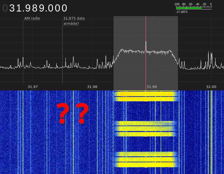
Task: Click the bottom yellow burst in the waterfall
Action: pyautogui.click(x=145, y=159)
